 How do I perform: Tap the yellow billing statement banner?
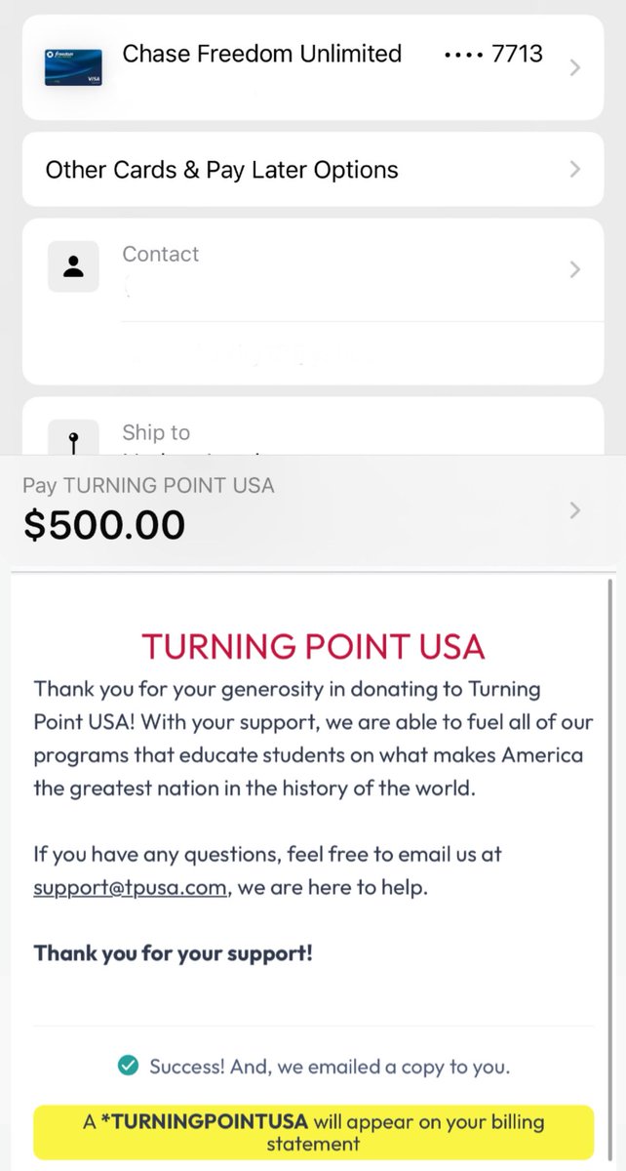click(x=313, y=1132)
